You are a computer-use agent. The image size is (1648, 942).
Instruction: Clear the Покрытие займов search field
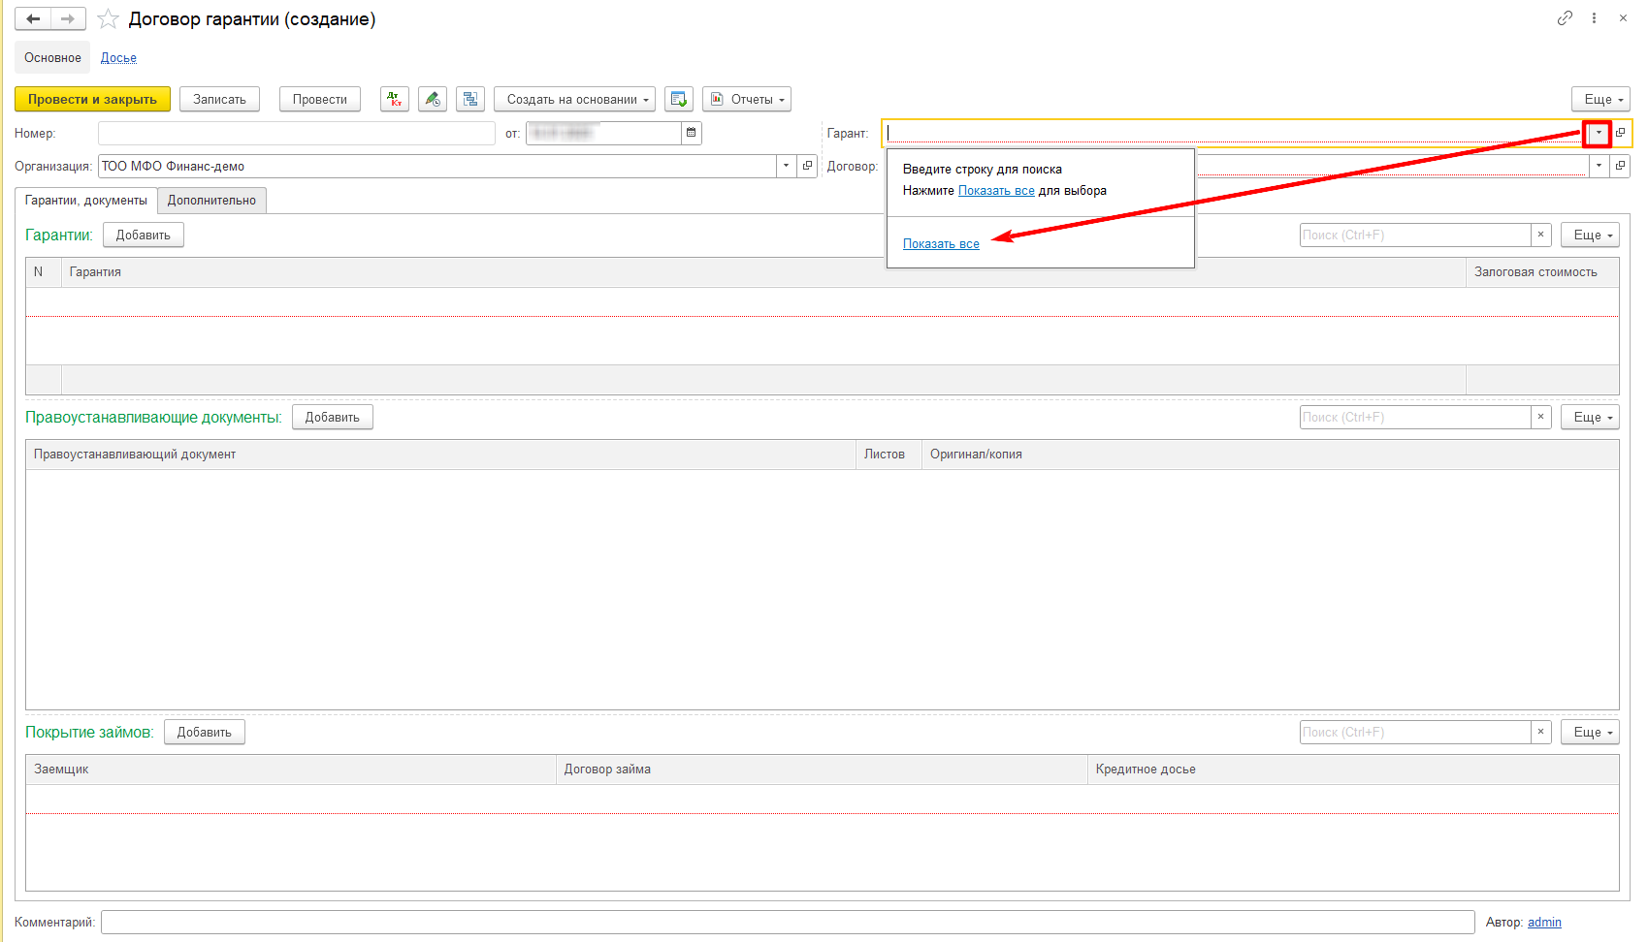1540,732
